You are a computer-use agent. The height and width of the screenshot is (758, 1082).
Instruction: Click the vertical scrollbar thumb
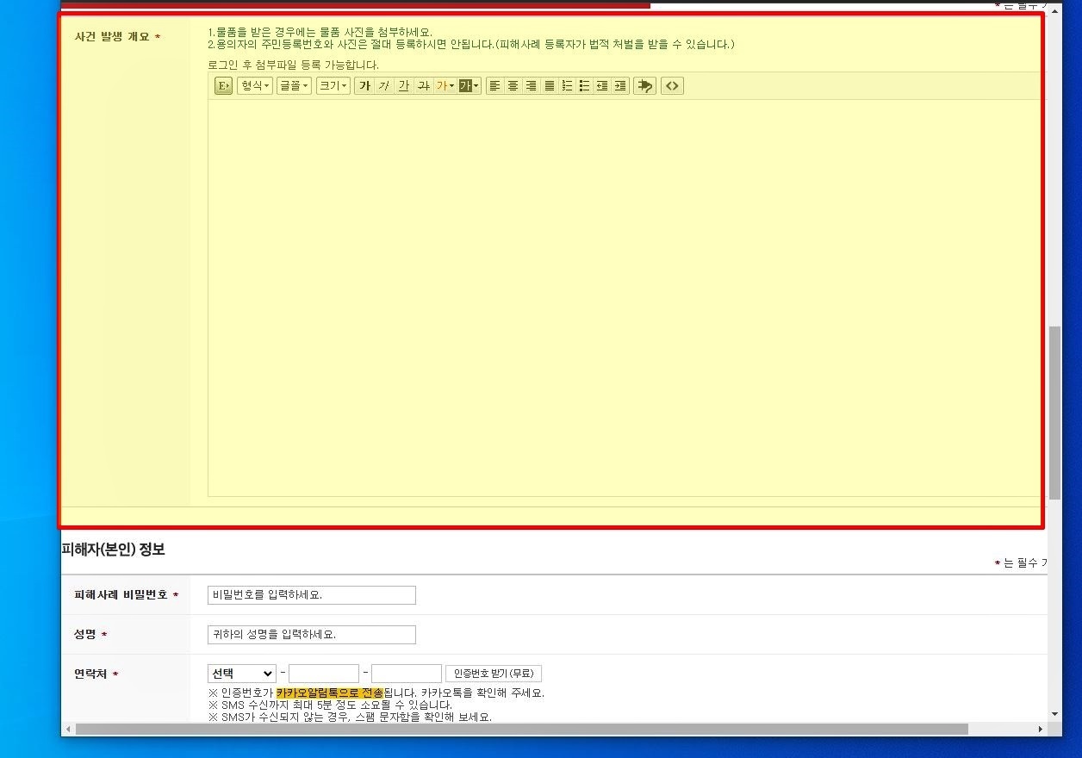[1054, 413]
